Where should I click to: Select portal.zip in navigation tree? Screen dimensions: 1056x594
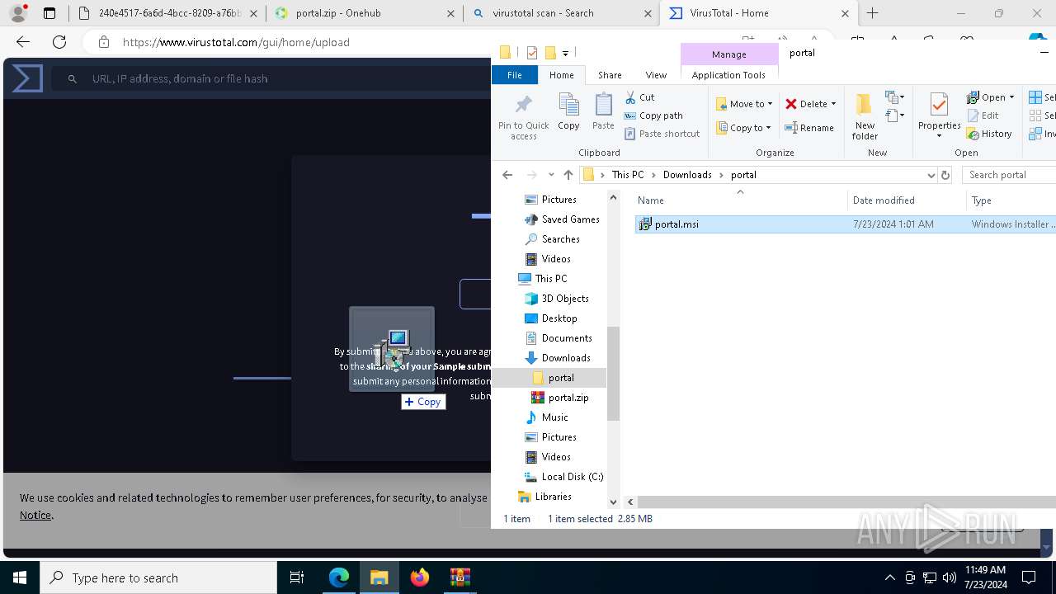568,398
